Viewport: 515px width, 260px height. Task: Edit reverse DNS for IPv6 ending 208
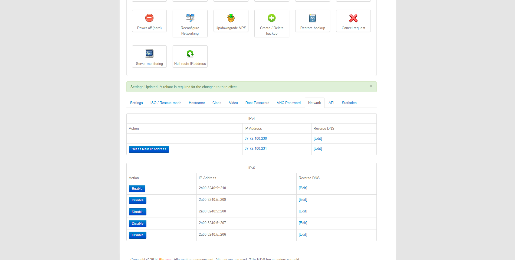click(303, 211)
